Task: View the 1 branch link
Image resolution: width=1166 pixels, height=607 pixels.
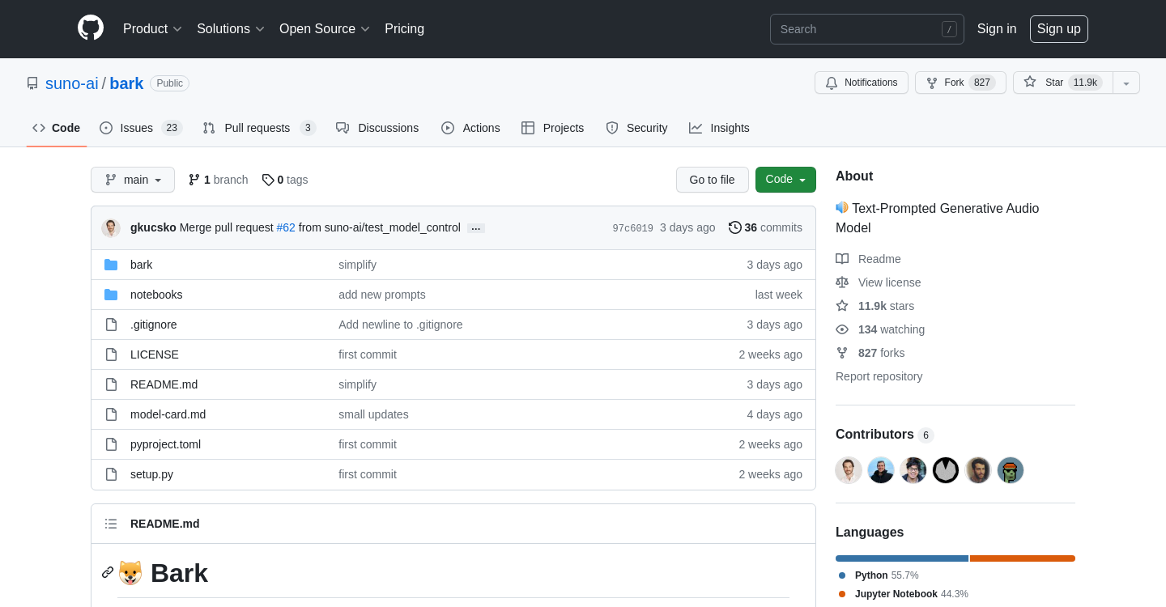Action: (219, 180)
